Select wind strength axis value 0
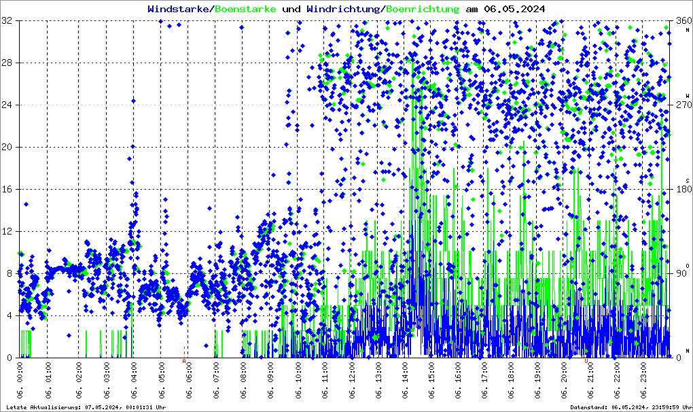Viewport: 693px width, 412px height. click(x=10, y=358)
